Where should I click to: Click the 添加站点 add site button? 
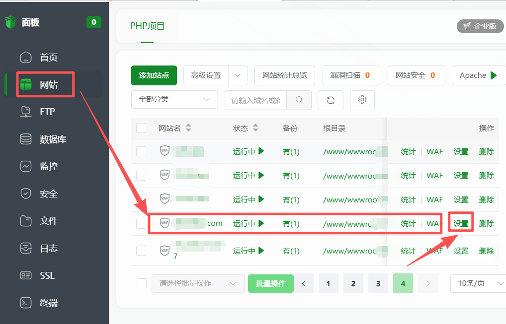pyautogui.click(x=154, y=75)
